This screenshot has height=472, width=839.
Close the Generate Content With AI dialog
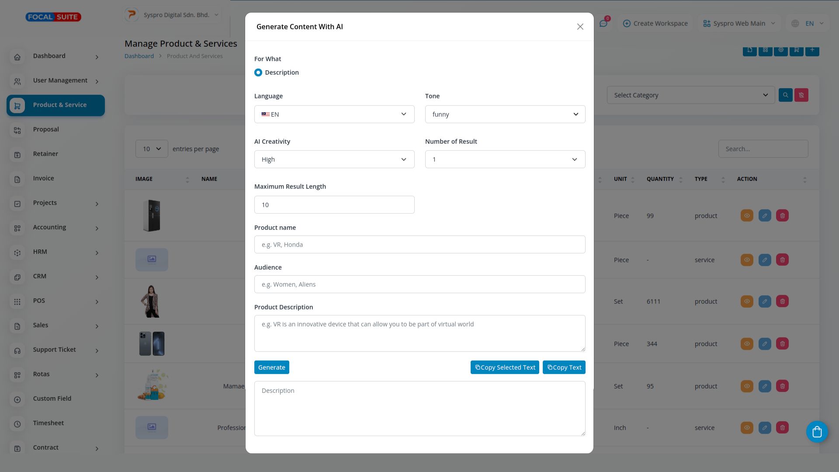[580, 27]
